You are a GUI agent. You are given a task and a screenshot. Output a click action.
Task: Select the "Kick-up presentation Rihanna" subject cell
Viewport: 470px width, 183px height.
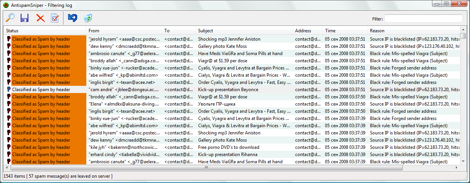pyautogui.click(x=245, y=155)
